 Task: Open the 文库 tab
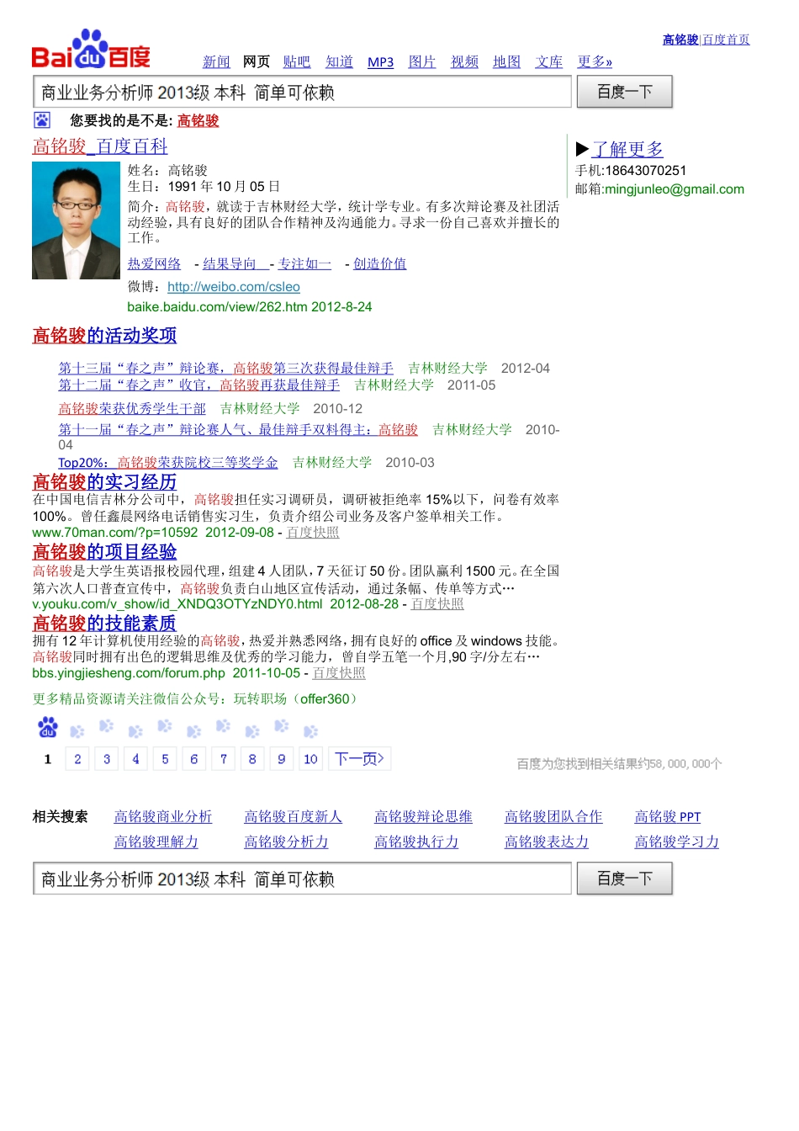(549, 61)
